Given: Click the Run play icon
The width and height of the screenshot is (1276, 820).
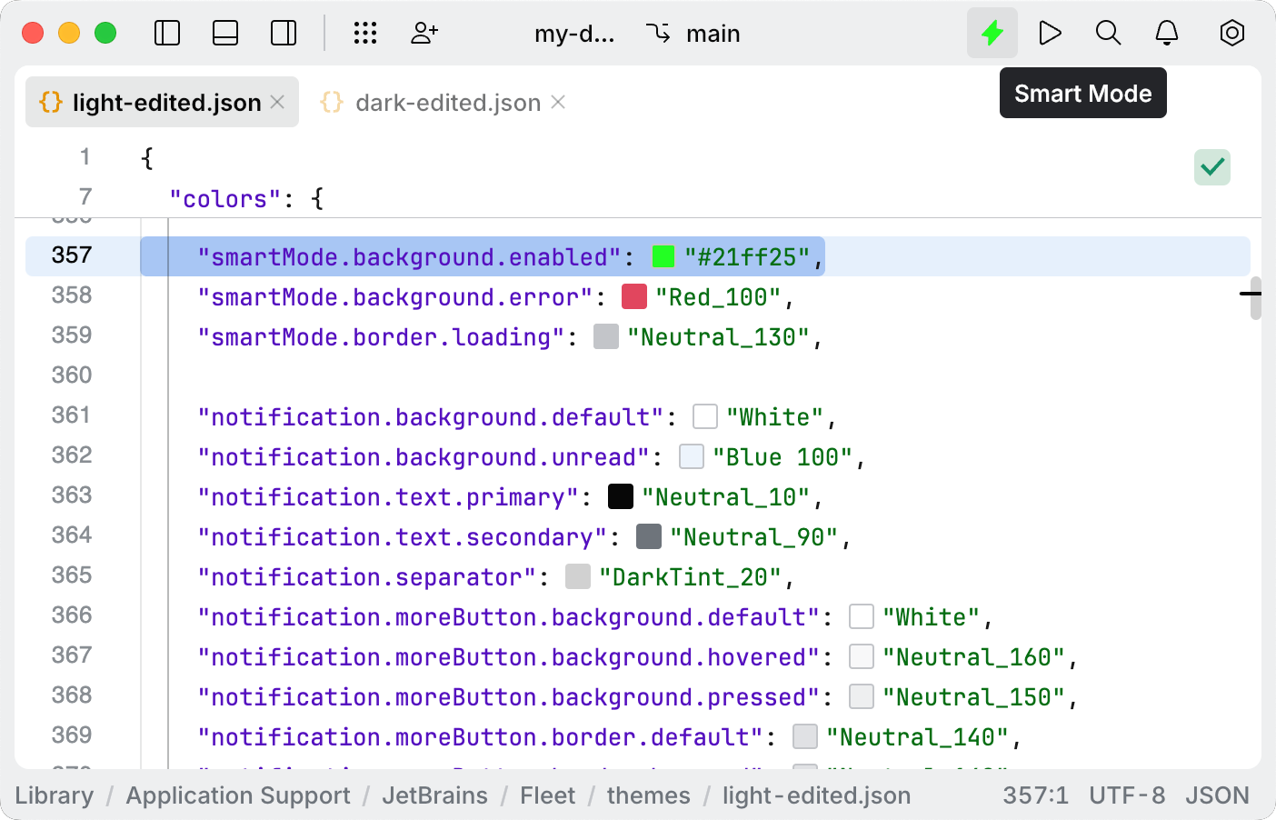Looking at the screenshot, I should tap(1050, 34).
